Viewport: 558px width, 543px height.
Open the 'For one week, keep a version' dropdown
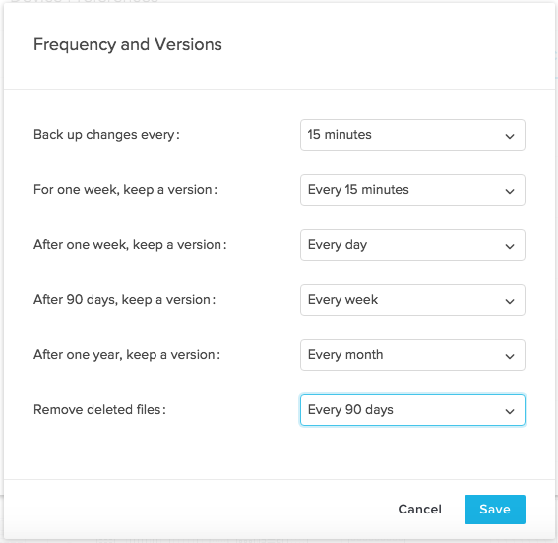tap(412, 190)
